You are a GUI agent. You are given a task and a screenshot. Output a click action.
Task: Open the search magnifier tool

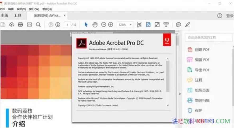[38, 25]
